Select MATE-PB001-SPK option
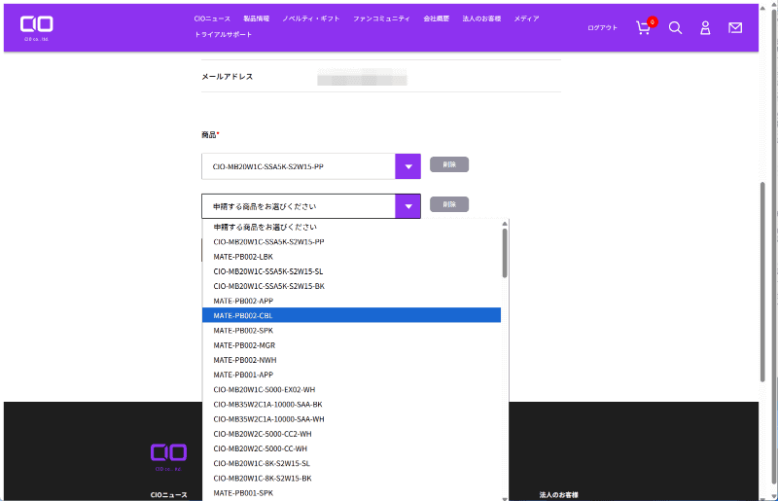 [351, 493]
